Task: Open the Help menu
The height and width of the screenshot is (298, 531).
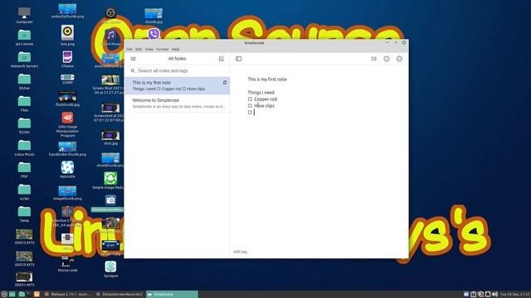Action: click(x=175, y=50)
